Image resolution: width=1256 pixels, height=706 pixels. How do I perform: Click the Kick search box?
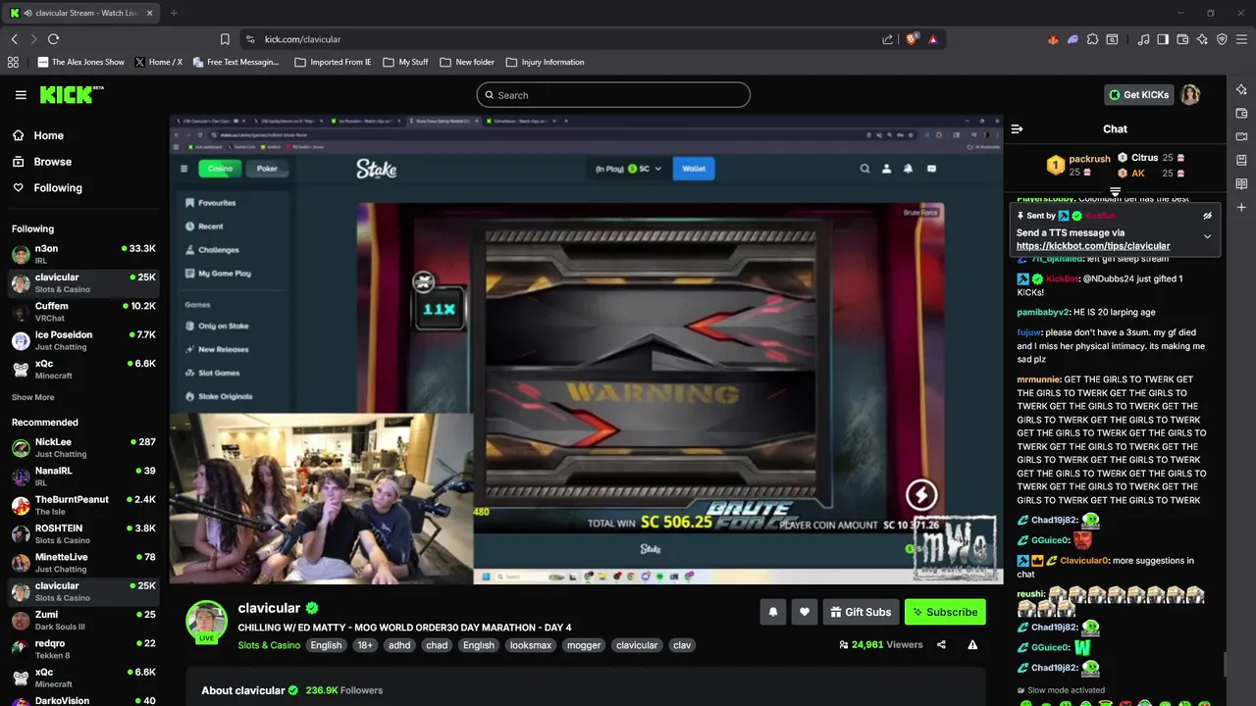pyautogui.click(x=613, y=95)
